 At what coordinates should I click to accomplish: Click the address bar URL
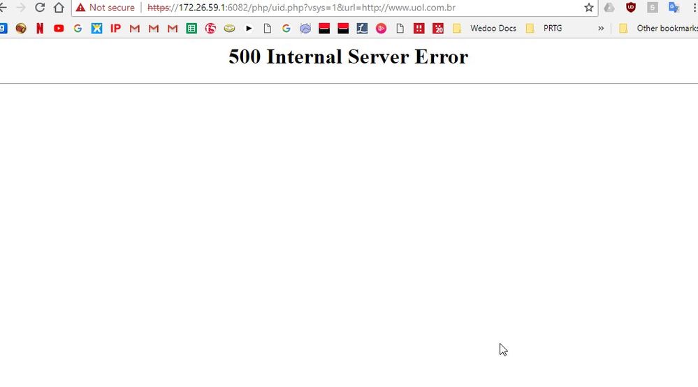tap(301, 8)
